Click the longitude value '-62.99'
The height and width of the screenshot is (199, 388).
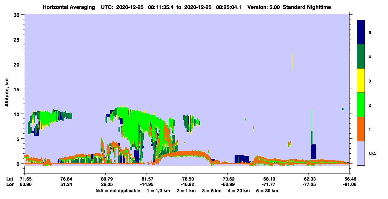pos(228,184)
